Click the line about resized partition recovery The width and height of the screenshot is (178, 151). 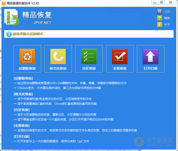coord(55,115)
